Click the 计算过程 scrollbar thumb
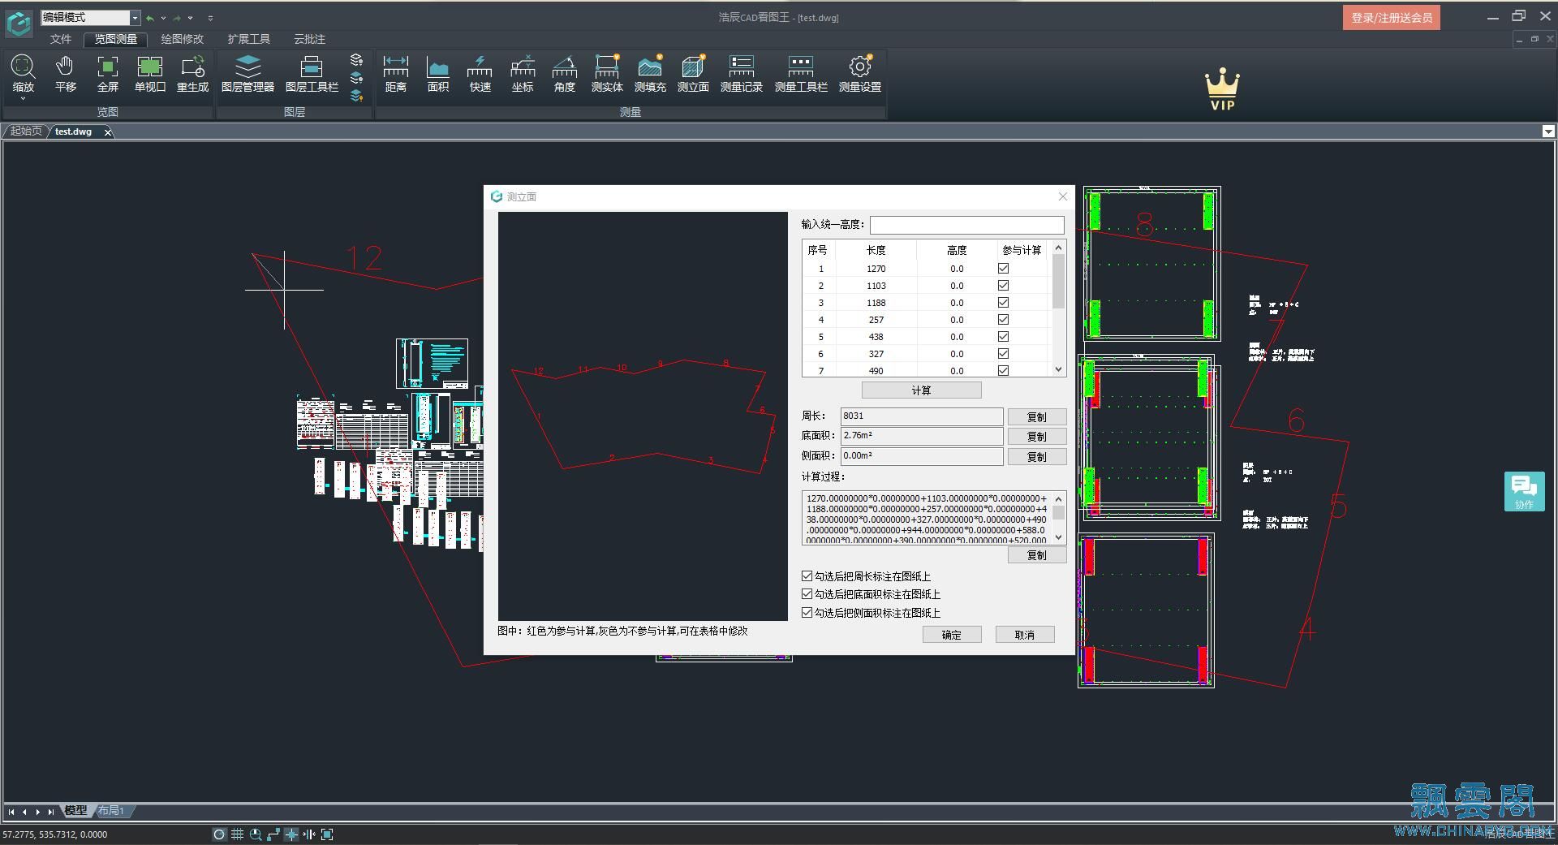This screenshot has height=845, width=1558. tap(1058, 513)
